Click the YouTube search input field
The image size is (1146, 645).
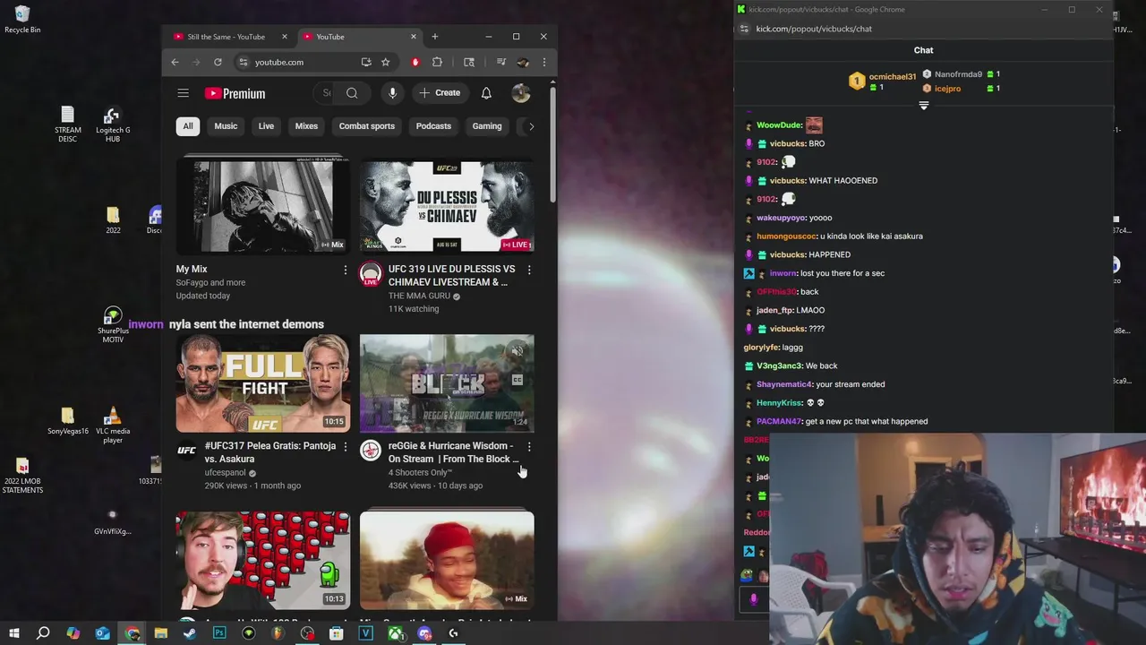[326, 93]
